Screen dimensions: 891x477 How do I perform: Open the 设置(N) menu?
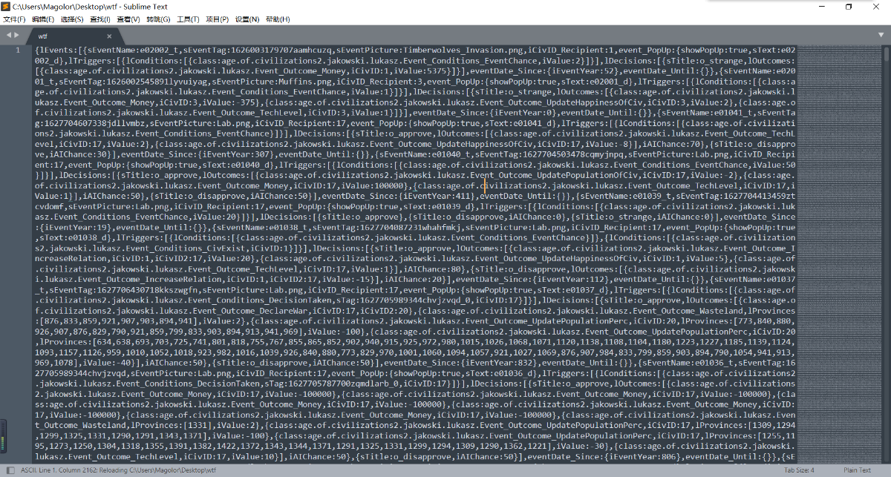247,19
